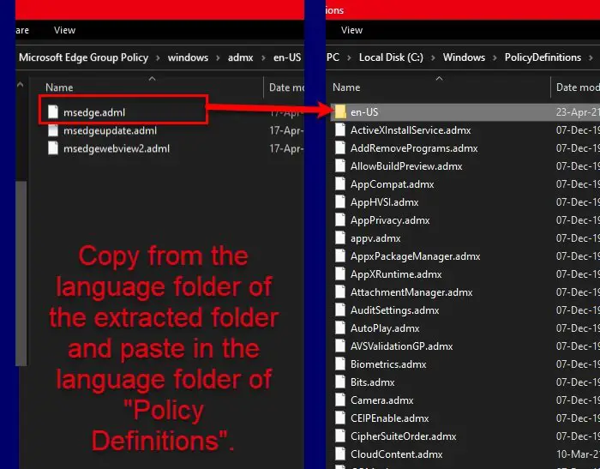Select AppPrivacy.admx file name
The height and width of the screenshot is (469, 600).
[x=390, y=220]
